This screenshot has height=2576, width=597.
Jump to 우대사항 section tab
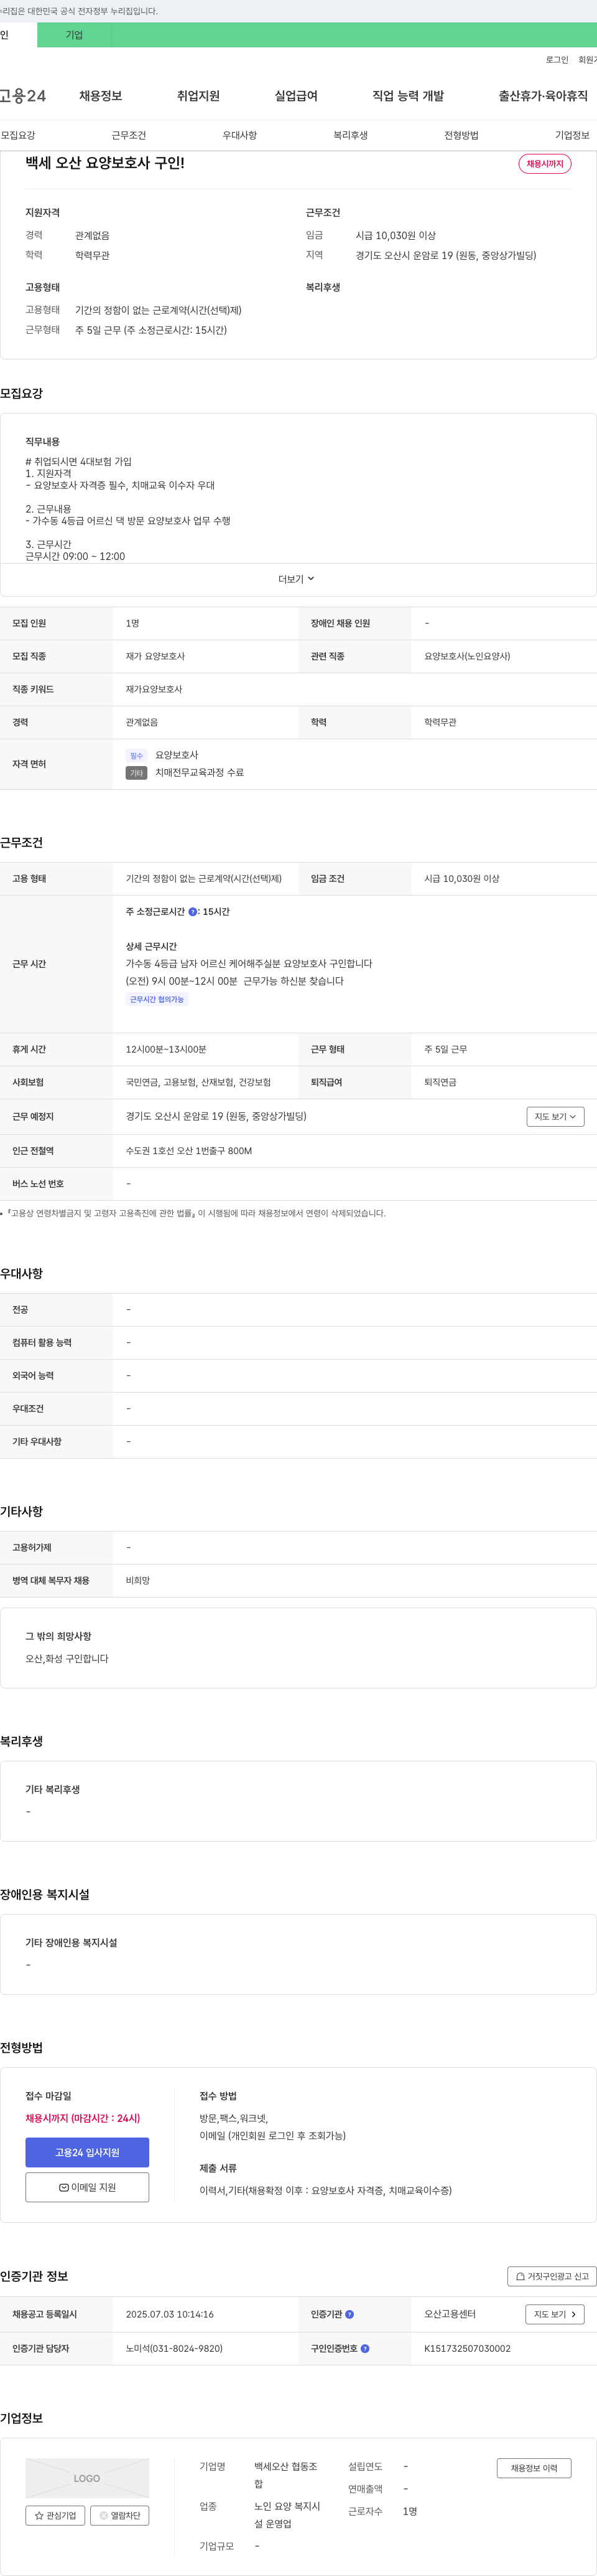click(x=239, y=135)
